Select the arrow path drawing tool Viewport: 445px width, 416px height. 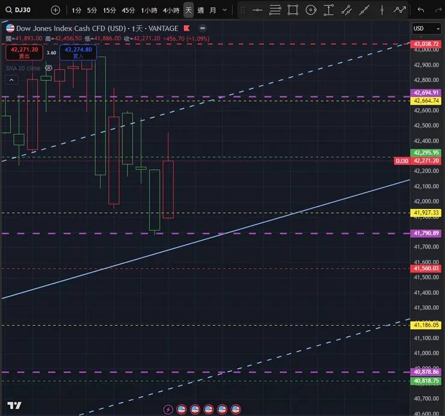(x=399, y=10)
